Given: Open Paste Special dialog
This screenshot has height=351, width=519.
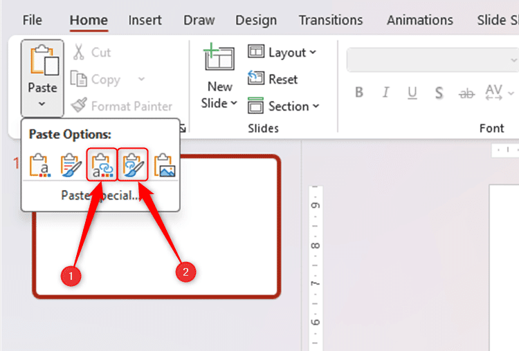Looking at the screenshot, I should click(100, 196).
